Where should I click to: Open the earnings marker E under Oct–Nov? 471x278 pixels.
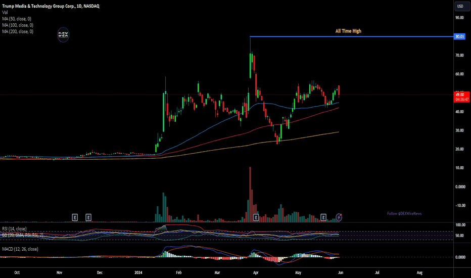pos(75,217)
